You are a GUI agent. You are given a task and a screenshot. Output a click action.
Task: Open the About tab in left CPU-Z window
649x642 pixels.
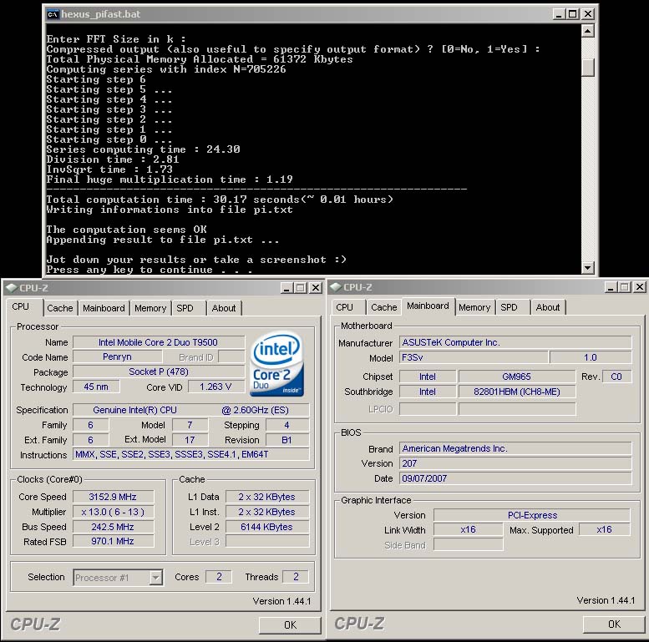(x=224, y=308)
